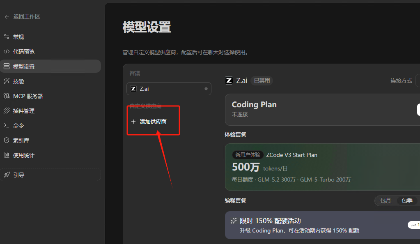Click the plus icon beside 添加供应商
The image size is (420, 244).
pyautogui.click(x=133, y=122)
